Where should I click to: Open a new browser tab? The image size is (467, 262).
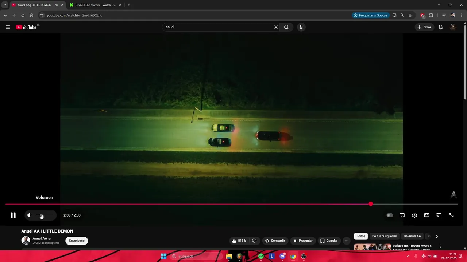pyautogui.click(x=129, y=5)
